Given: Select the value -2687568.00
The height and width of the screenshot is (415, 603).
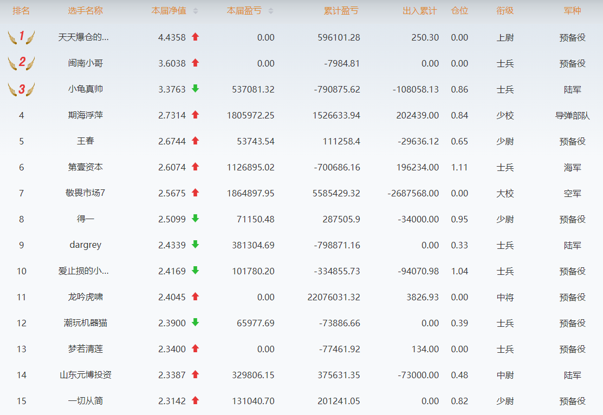Looking at the screenshot, I should point(413,194).
